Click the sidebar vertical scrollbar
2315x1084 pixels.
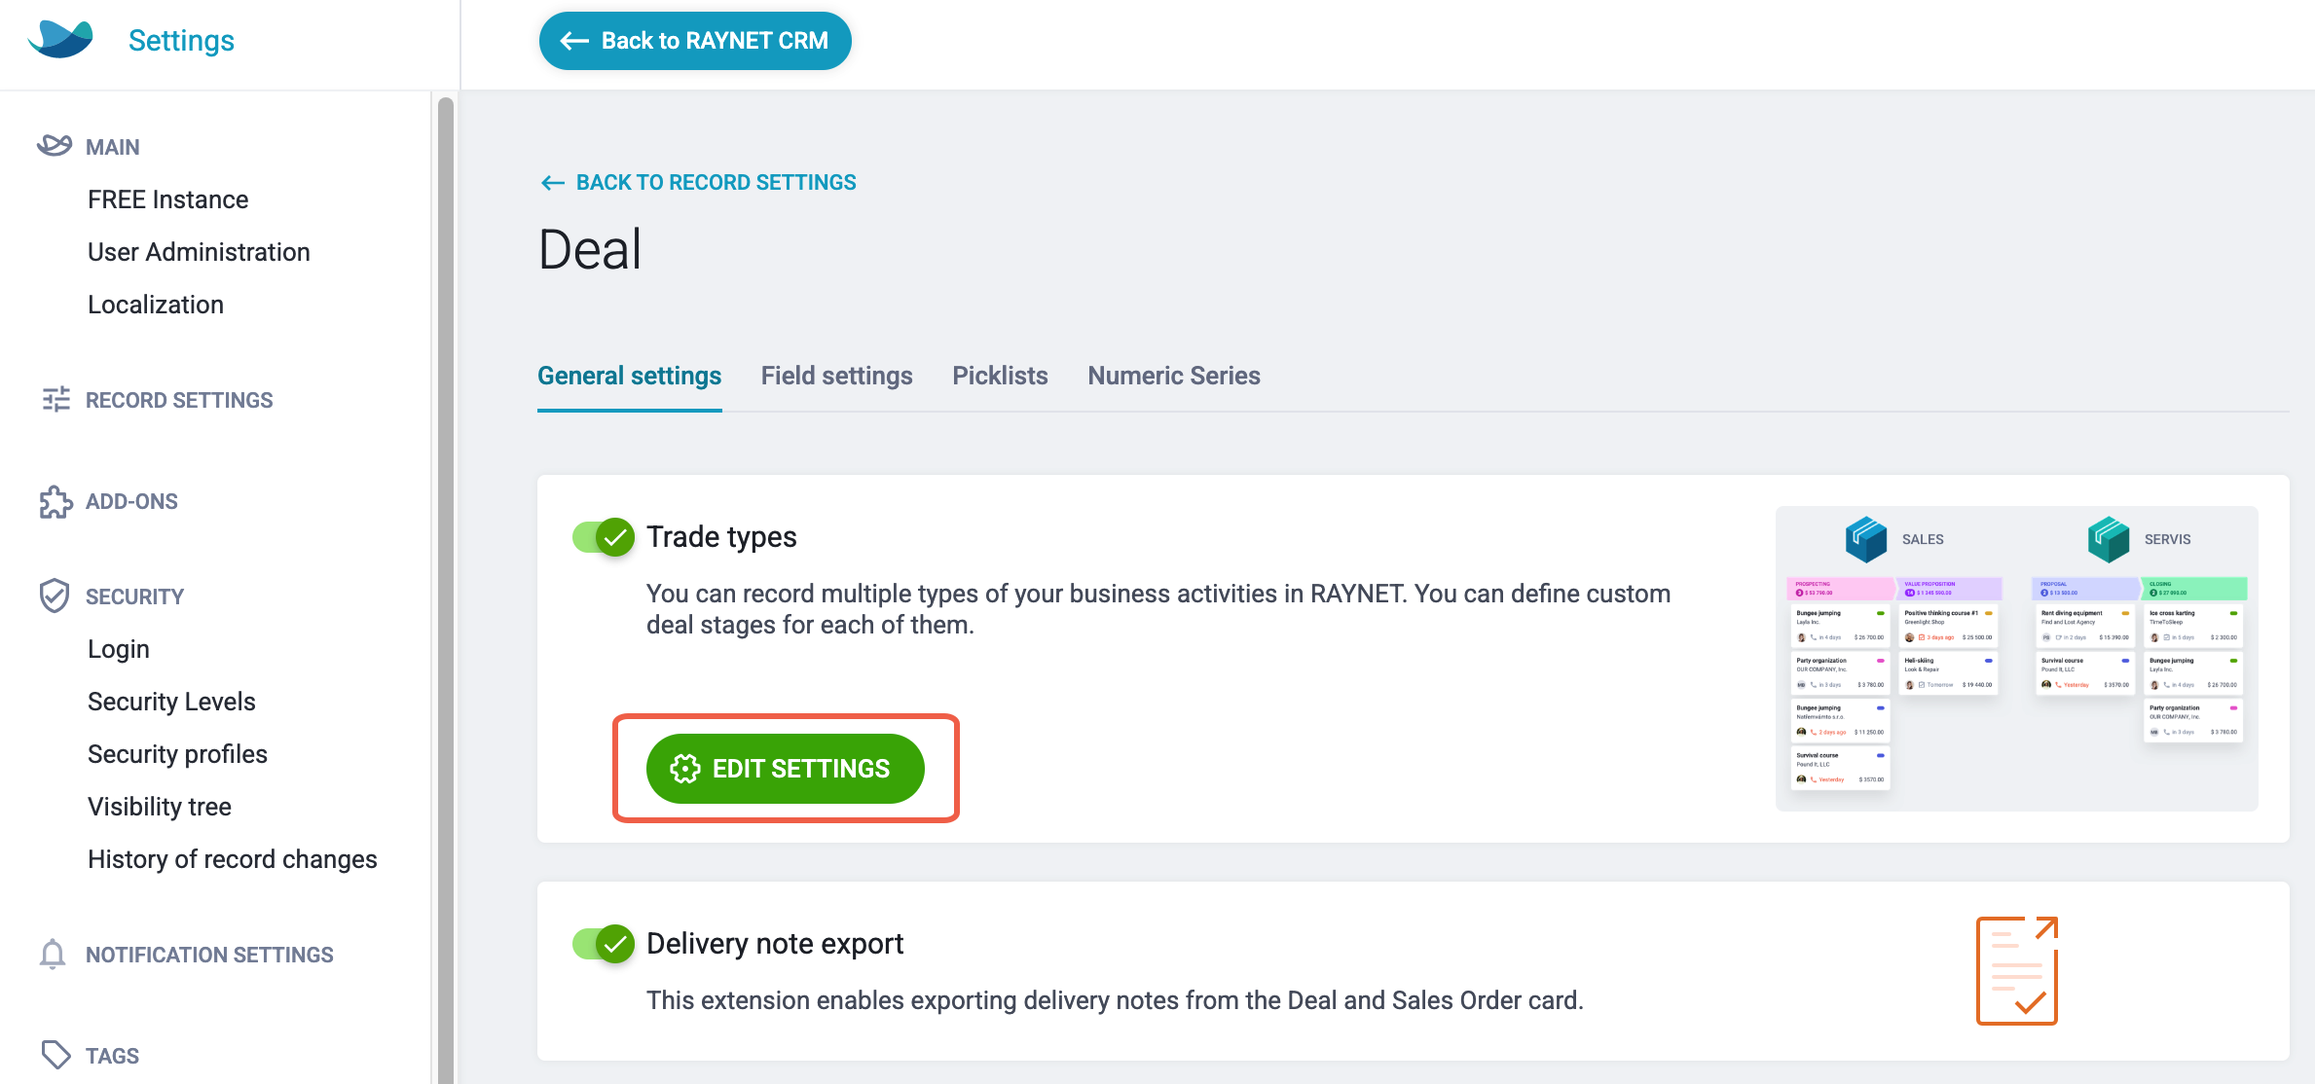coord(446,590)
